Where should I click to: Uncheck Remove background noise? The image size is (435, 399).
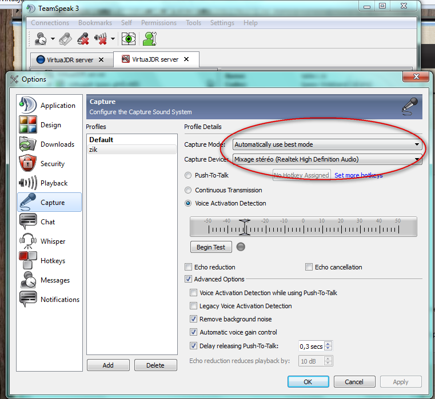pyautogui.click(x=193, y=319)
